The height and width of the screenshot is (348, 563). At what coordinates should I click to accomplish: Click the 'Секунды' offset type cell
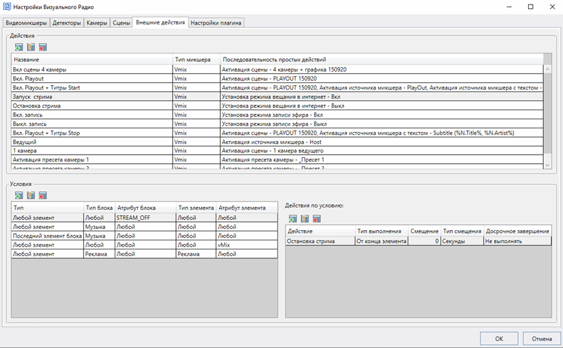coord(462,241)
